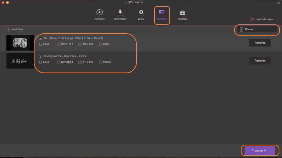Click the Add Files label

pos(18,29)
